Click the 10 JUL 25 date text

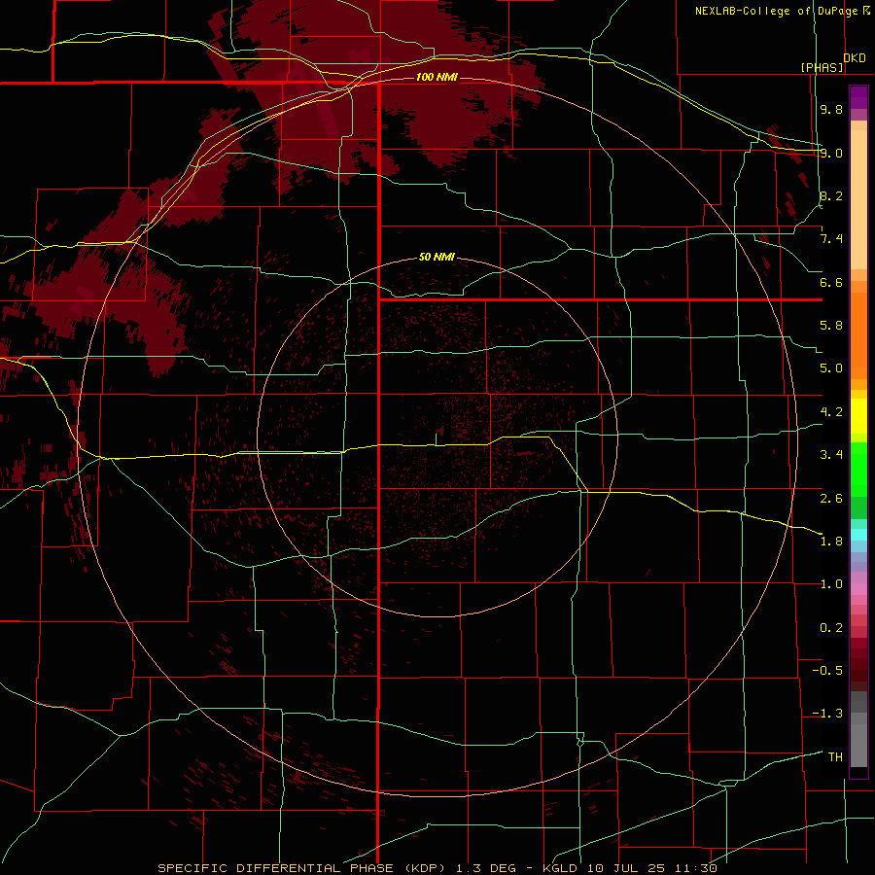pyautogui.click(x=626, y=868)
